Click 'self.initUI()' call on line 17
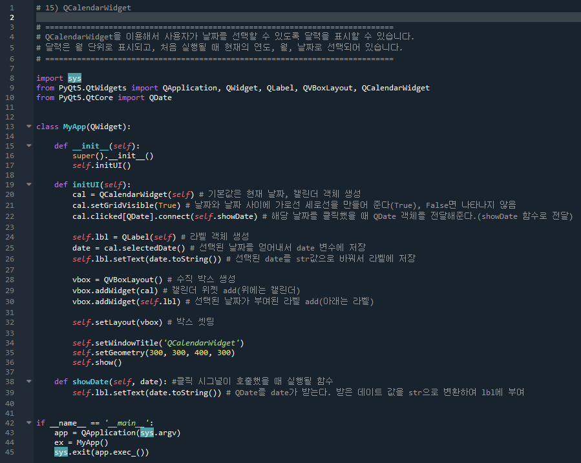 pos(101,165)
